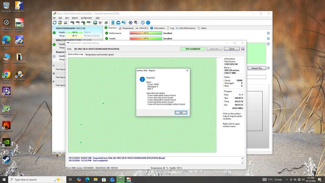Save surface test results with floppy icon
The image size is (325, 183).
coord(243,49)
